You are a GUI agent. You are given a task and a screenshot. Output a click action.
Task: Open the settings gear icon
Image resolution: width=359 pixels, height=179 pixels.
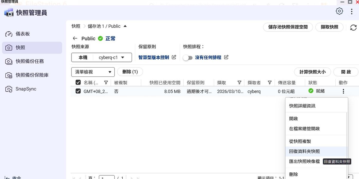pyautogui.click(x=339, y=11)
